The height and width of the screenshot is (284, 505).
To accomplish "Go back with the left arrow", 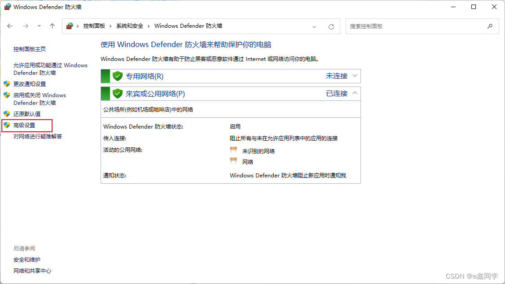I will (10, 26).
